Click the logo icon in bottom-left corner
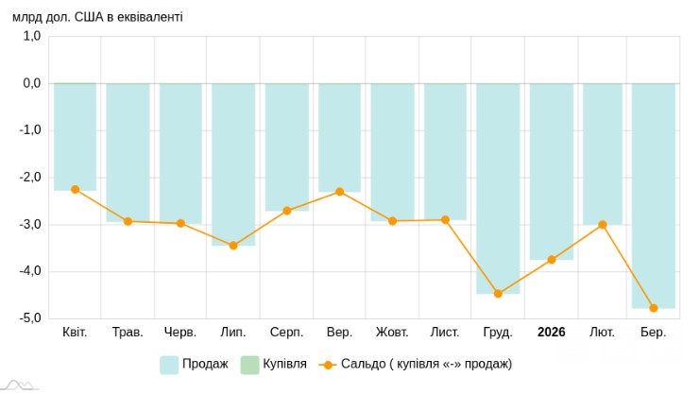This screenshot has height=394, width=700. pyautogui.click(x=19, y=385)
